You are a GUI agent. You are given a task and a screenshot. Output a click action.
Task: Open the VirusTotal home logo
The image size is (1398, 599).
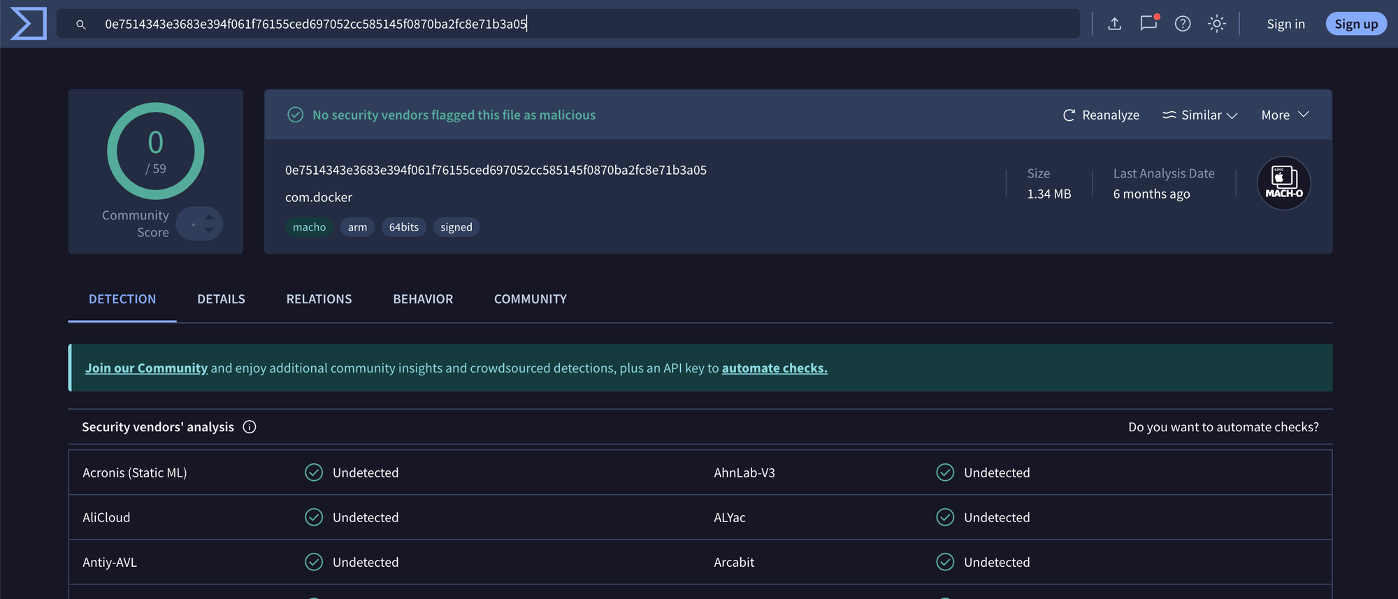click(x=29, y=24)
